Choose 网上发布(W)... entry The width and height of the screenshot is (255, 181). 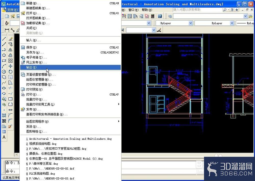[70, 62]
